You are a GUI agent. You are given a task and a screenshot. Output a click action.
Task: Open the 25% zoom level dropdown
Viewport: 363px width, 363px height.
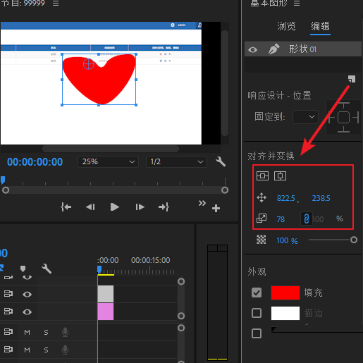click(x=108, y=162)
